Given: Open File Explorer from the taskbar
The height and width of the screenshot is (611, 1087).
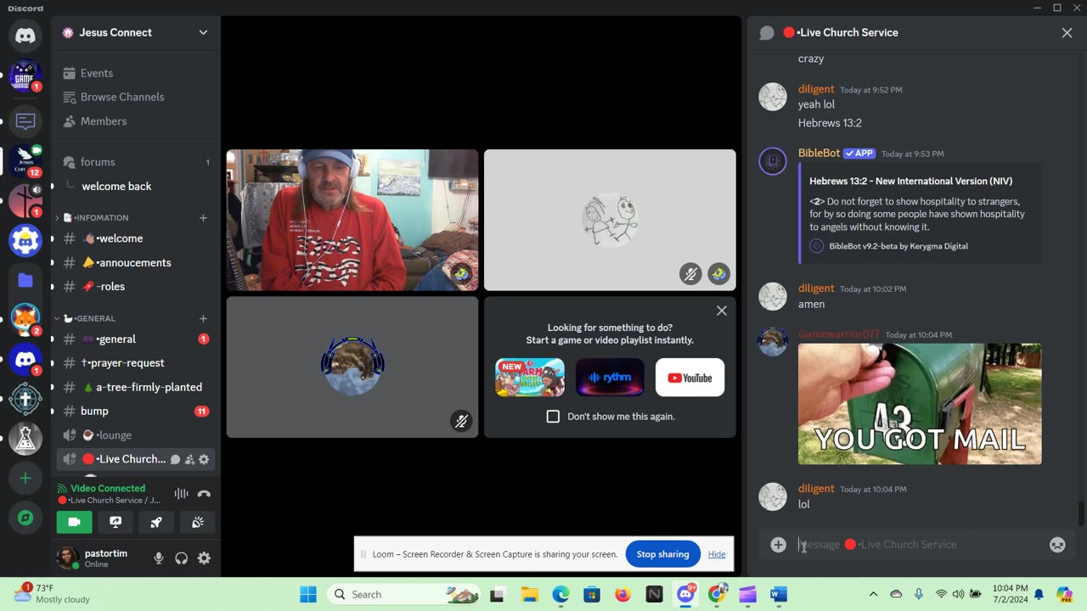Looking at the screenshot, I should (529, 594).
